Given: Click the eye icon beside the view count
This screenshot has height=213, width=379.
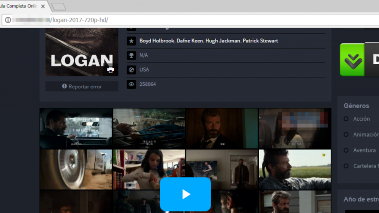Looking at the screenshot, I should point(131,84).
